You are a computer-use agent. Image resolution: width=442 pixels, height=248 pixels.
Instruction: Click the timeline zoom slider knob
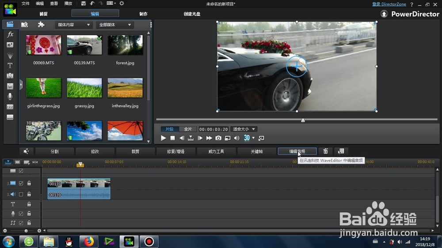[x=26, y=230]
